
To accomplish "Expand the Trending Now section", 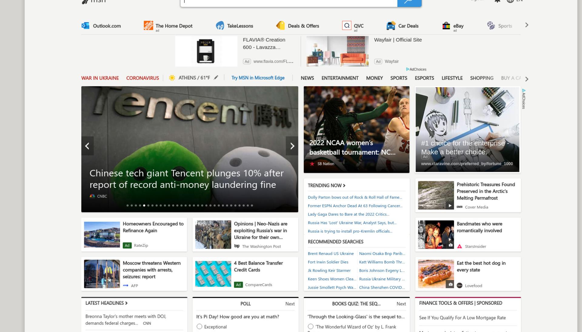I will coord(326,185).
